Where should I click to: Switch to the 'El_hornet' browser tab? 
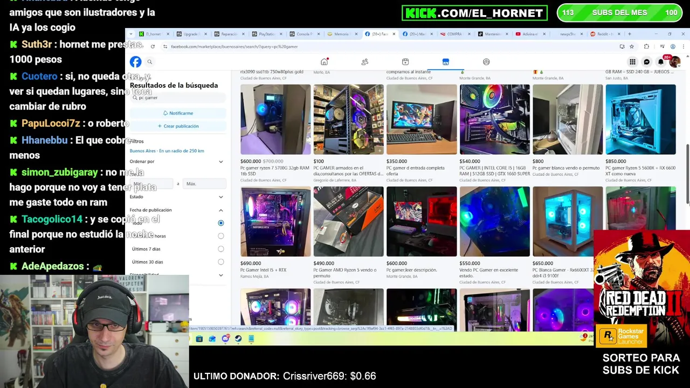point(154,34)
